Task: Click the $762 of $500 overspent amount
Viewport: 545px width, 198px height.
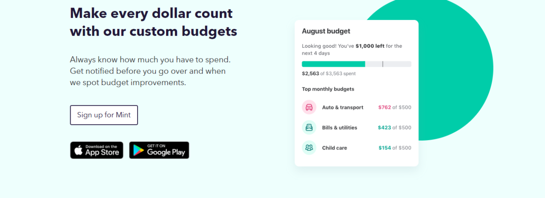Action: click(395, 107)
